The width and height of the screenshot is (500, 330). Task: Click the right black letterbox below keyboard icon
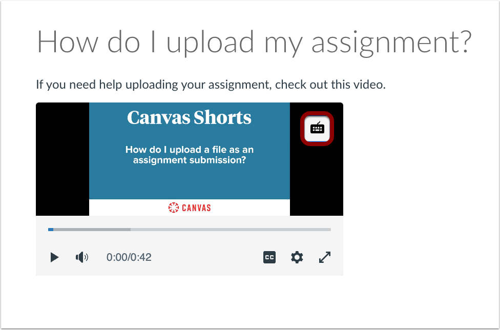click(x=316, y=179)
